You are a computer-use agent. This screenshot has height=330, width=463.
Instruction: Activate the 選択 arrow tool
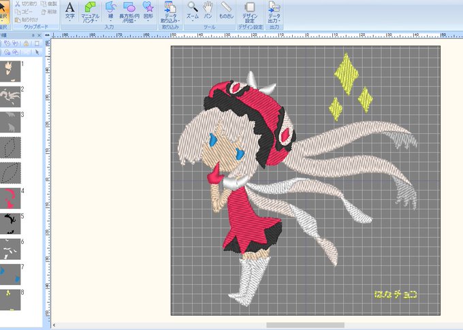point(3,12)
